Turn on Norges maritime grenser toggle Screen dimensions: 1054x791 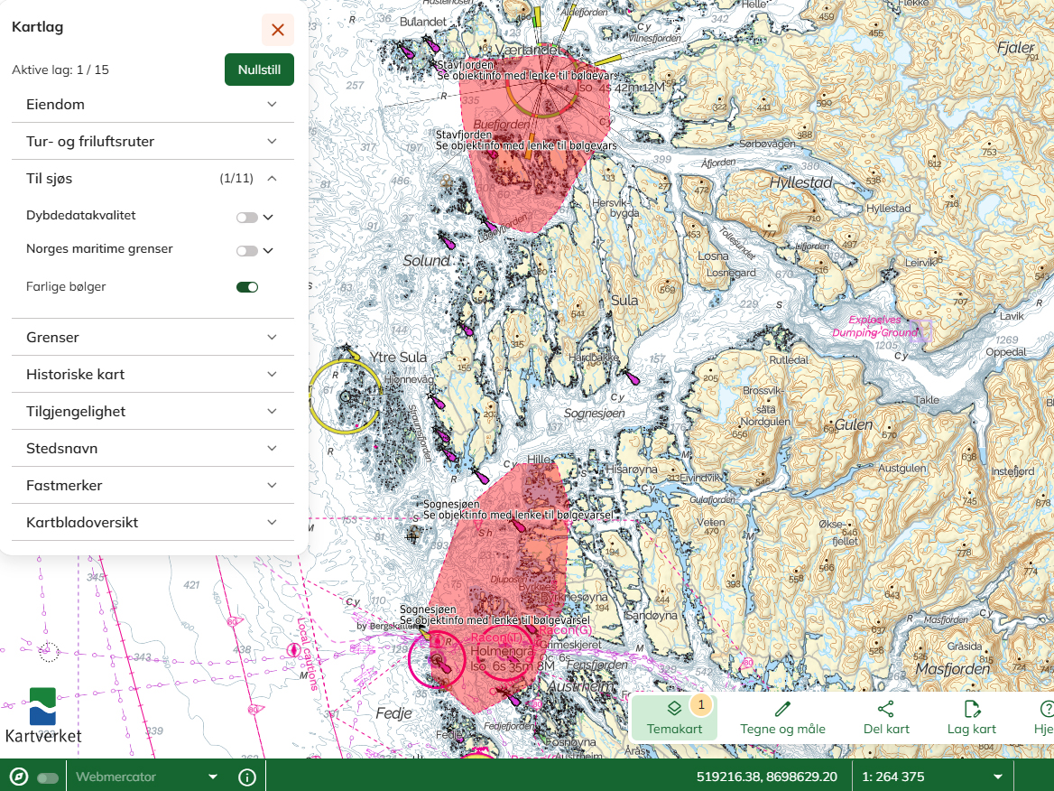[246, 250]
